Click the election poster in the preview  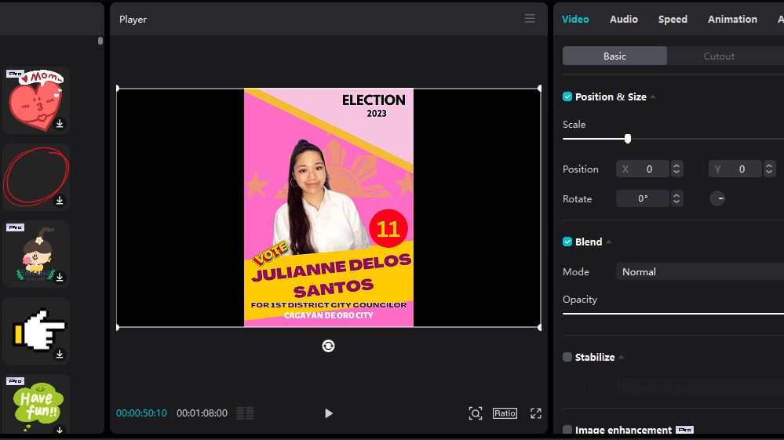click(x=329, y=207)
